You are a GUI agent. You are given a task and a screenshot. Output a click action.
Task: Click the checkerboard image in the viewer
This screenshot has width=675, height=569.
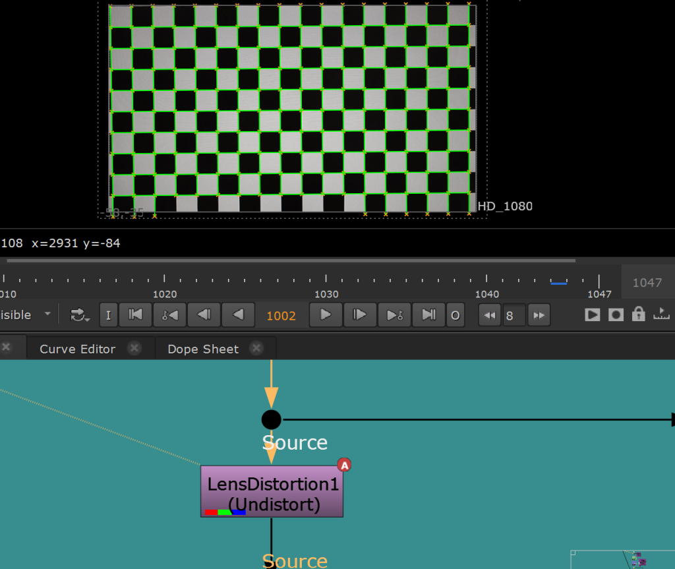click(x=292, y=108)
